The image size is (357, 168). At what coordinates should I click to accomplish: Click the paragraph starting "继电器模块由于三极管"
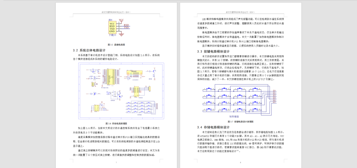[241, 37]
